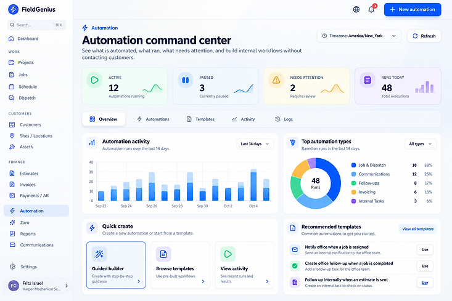Click the Recommended templates document icon
452x301 pixels.
click(x=292, y=228)
